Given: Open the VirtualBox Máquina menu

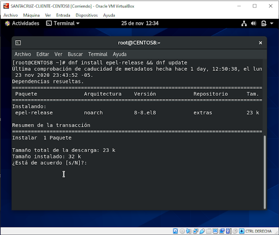Looking at the screenshot, I should point(31,15).
